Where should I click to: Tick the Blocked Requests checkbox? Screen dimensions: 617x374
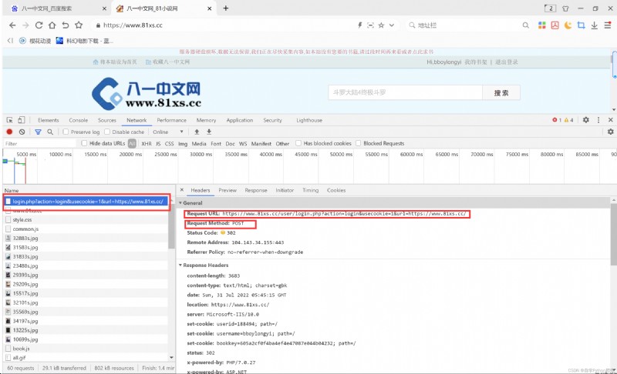coord(358,143)
